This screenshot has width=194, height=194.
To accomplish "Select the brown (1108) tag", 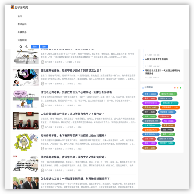I will coord(150,148).
